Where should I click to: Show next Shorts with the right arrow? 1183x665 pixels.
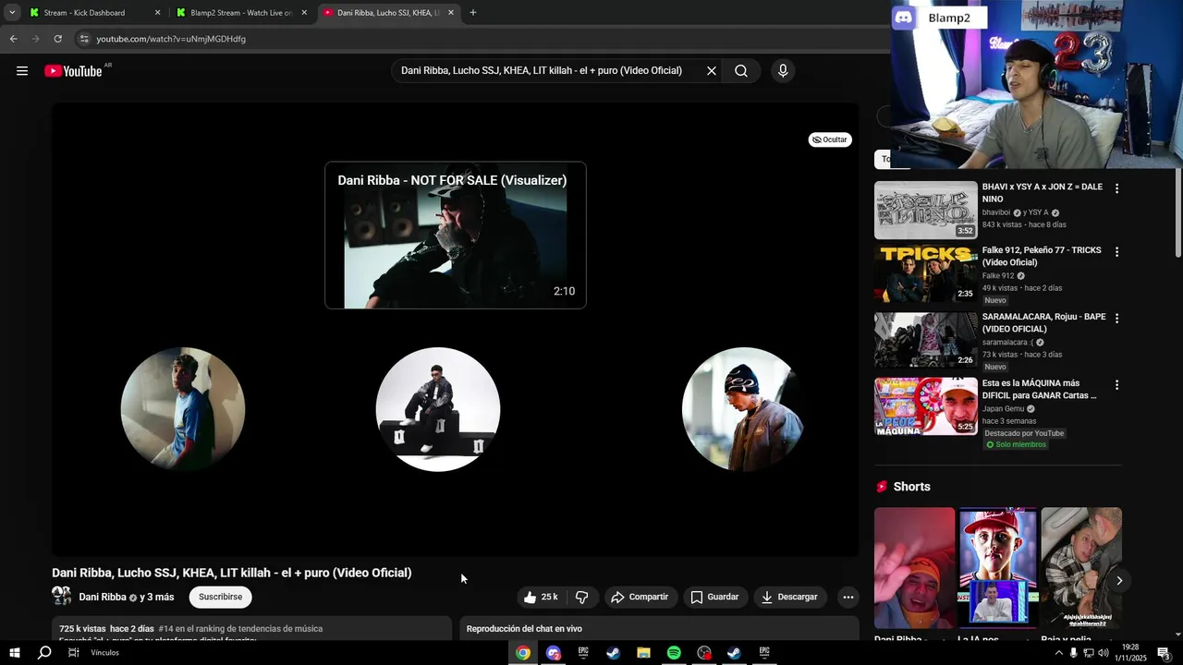pos(1119,581)
